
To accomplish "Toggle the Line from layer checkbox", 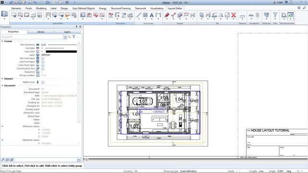I will 43,62.
